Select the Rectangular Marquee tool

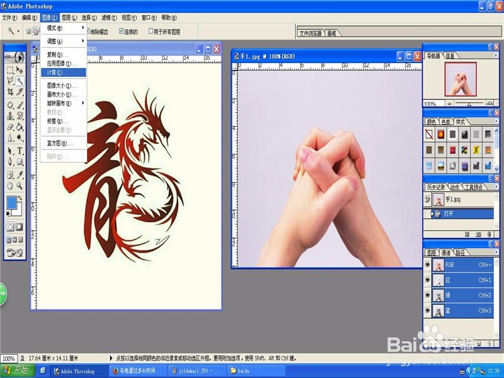(x=10, y=70)
